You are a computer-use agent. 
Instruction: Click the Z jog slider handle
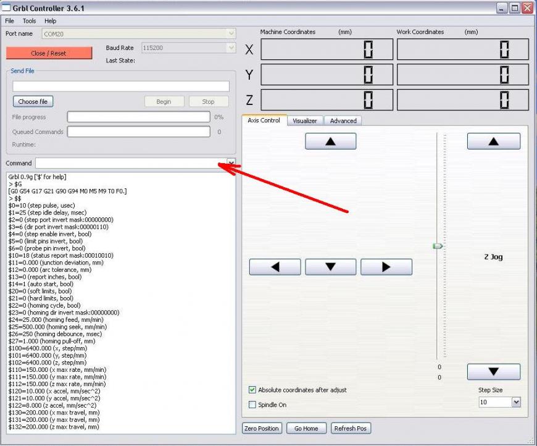[438, 246]
